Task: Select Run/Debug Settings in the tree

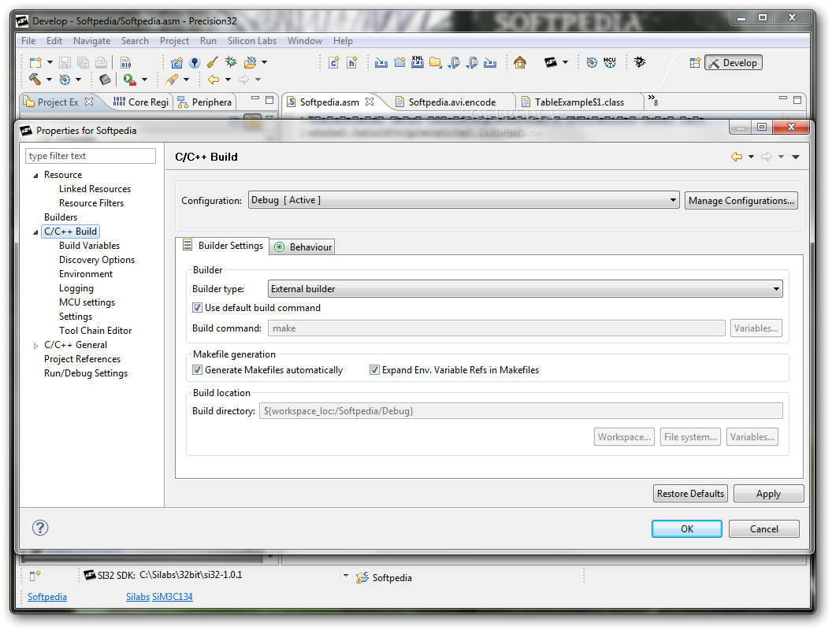Action: pos(86,373)
